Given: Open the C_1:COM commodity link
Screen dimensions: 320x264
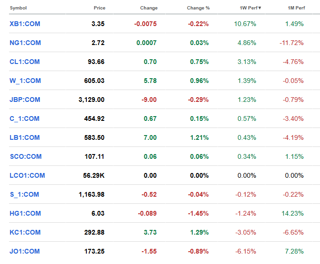Looking at the screenshot, I should click(25, 118).
